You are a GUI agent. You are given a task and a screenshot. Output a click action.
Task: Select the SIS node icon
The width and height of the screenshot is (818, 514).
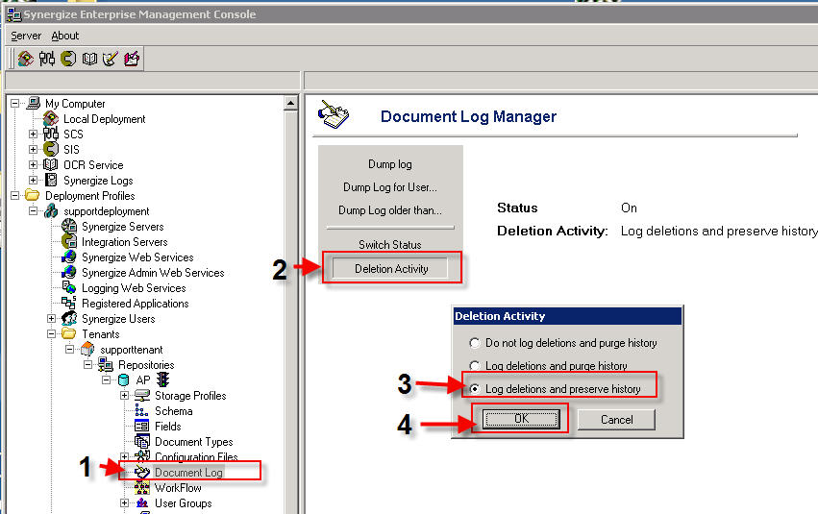point(51,149)
